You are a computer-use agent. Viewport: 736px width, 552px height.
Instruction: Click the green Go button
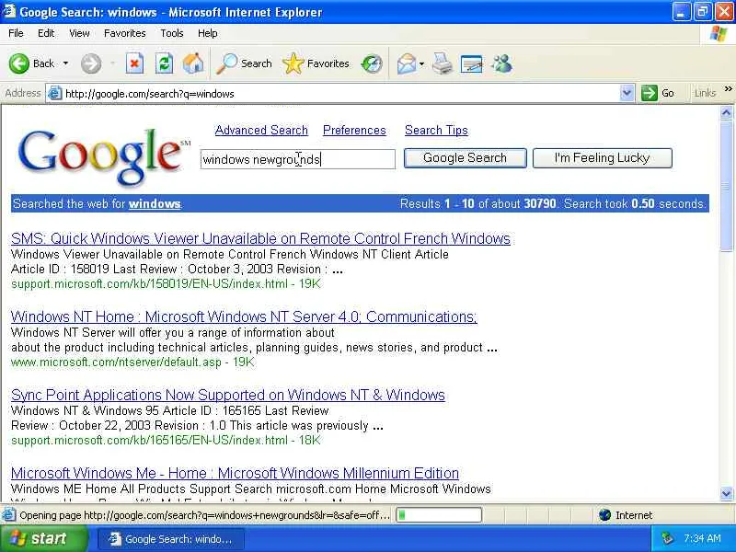658,93
